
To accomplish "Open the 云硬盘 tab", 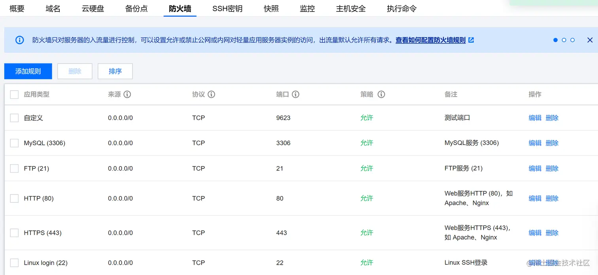I will click(x=93, y=8).
